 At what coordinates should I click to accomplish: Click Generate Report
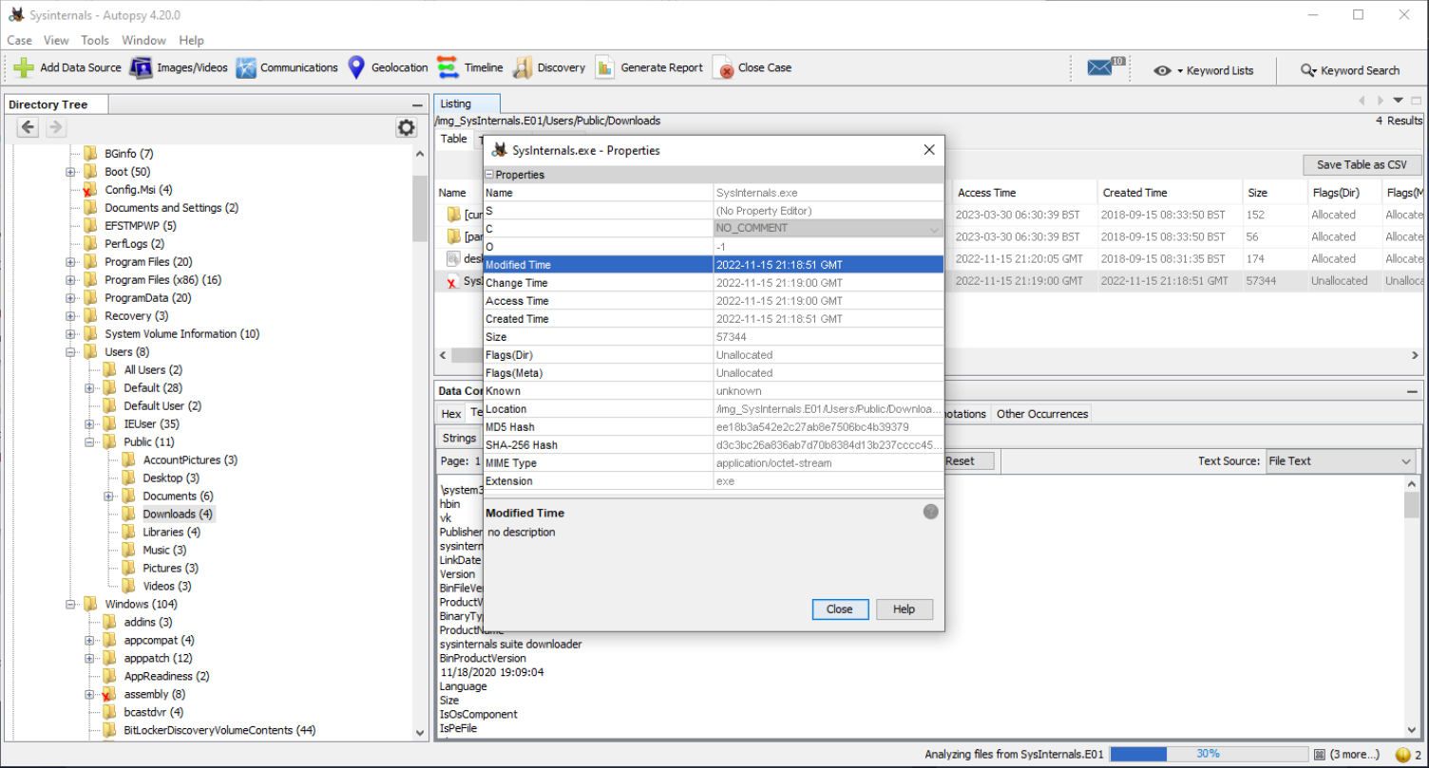[649, 68]
